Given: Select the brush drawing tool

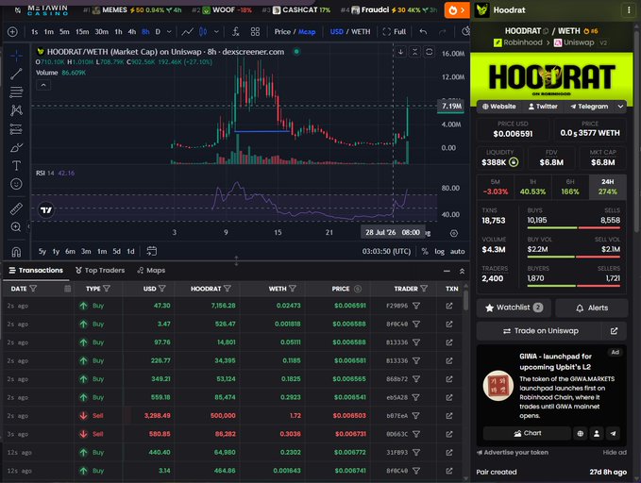Looking at the screenshot, I should pyautogui.click(x=16, y=147).
